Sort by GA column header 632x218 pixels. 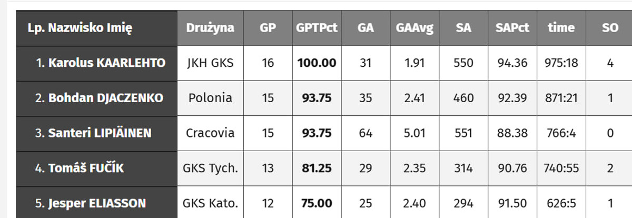coord(366,28)
